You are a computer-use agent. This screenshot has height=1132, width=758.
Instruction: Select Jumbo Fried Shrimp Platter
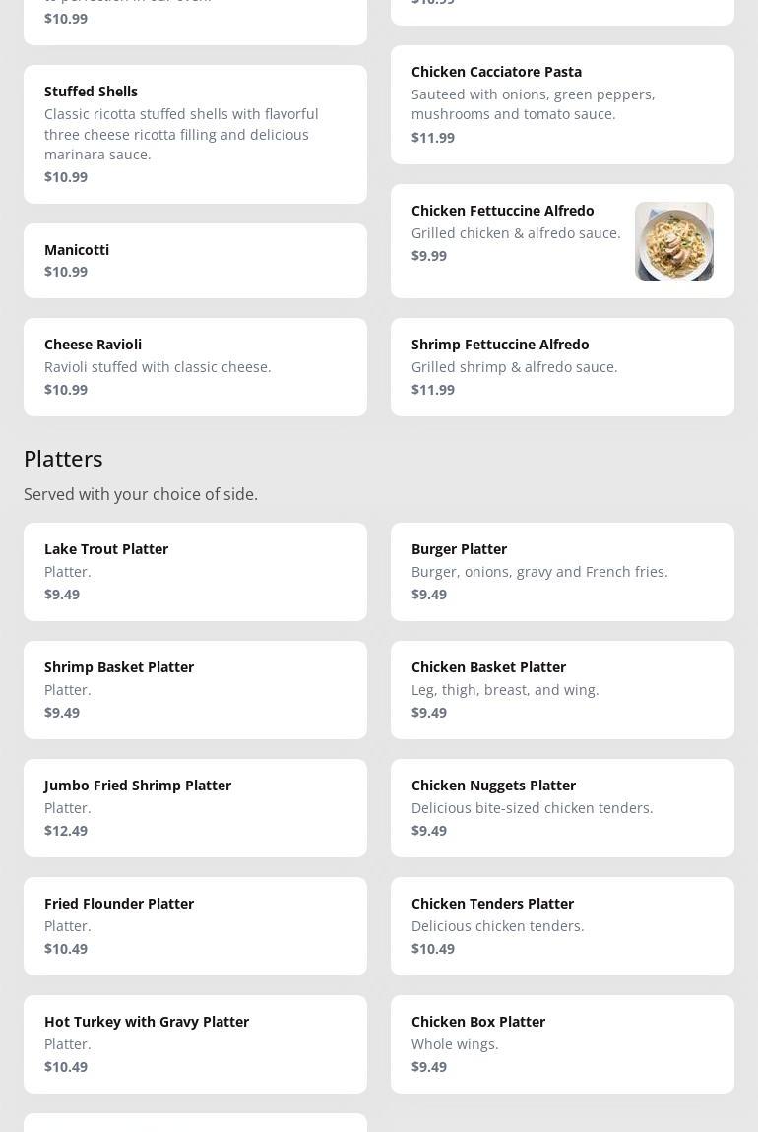(195, 807)
